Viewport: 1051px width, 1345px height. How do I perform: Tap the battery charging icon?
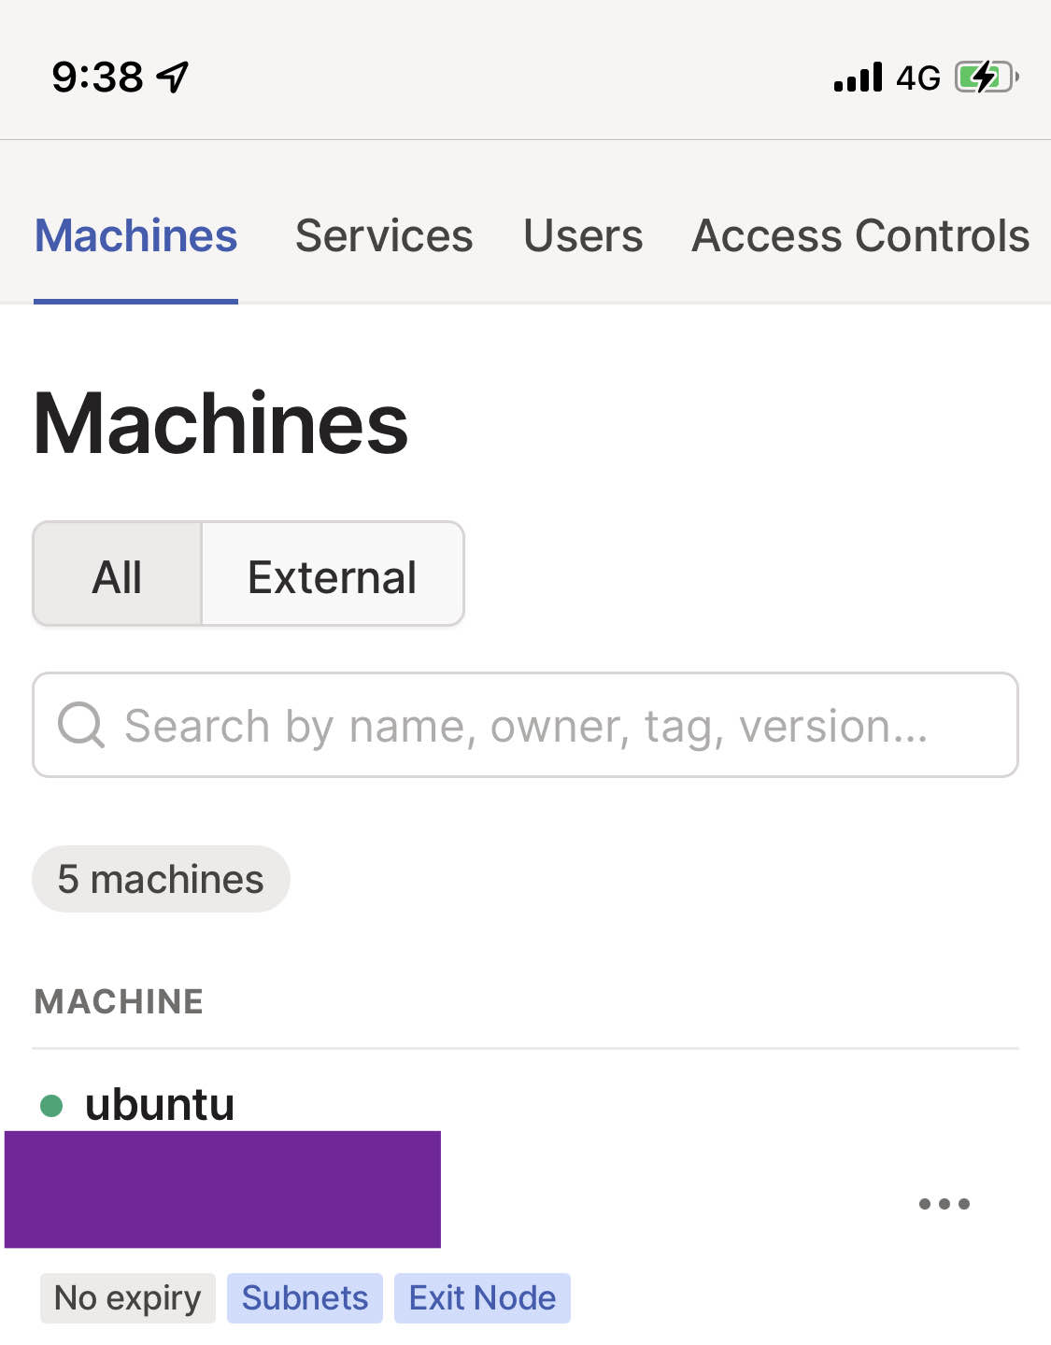[985, 77]
